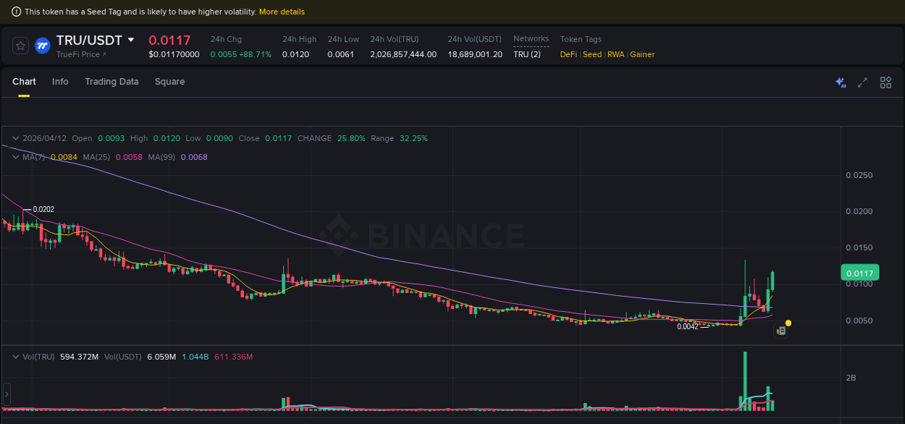This screenshot has width=905, height=424.
Task: Collapse the OHLC data row
Action: (x=15, y=138)
